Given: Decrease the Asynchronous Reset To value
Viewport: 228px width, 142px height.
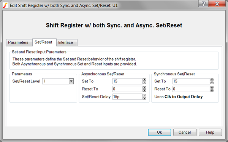Looking at the screenshot, I should (144, 91).
